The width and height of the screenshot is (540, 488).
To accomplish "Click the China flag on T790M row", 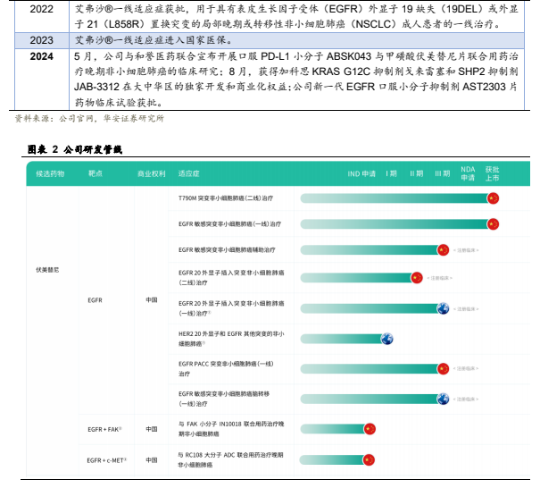I will (x=494, y=198).
